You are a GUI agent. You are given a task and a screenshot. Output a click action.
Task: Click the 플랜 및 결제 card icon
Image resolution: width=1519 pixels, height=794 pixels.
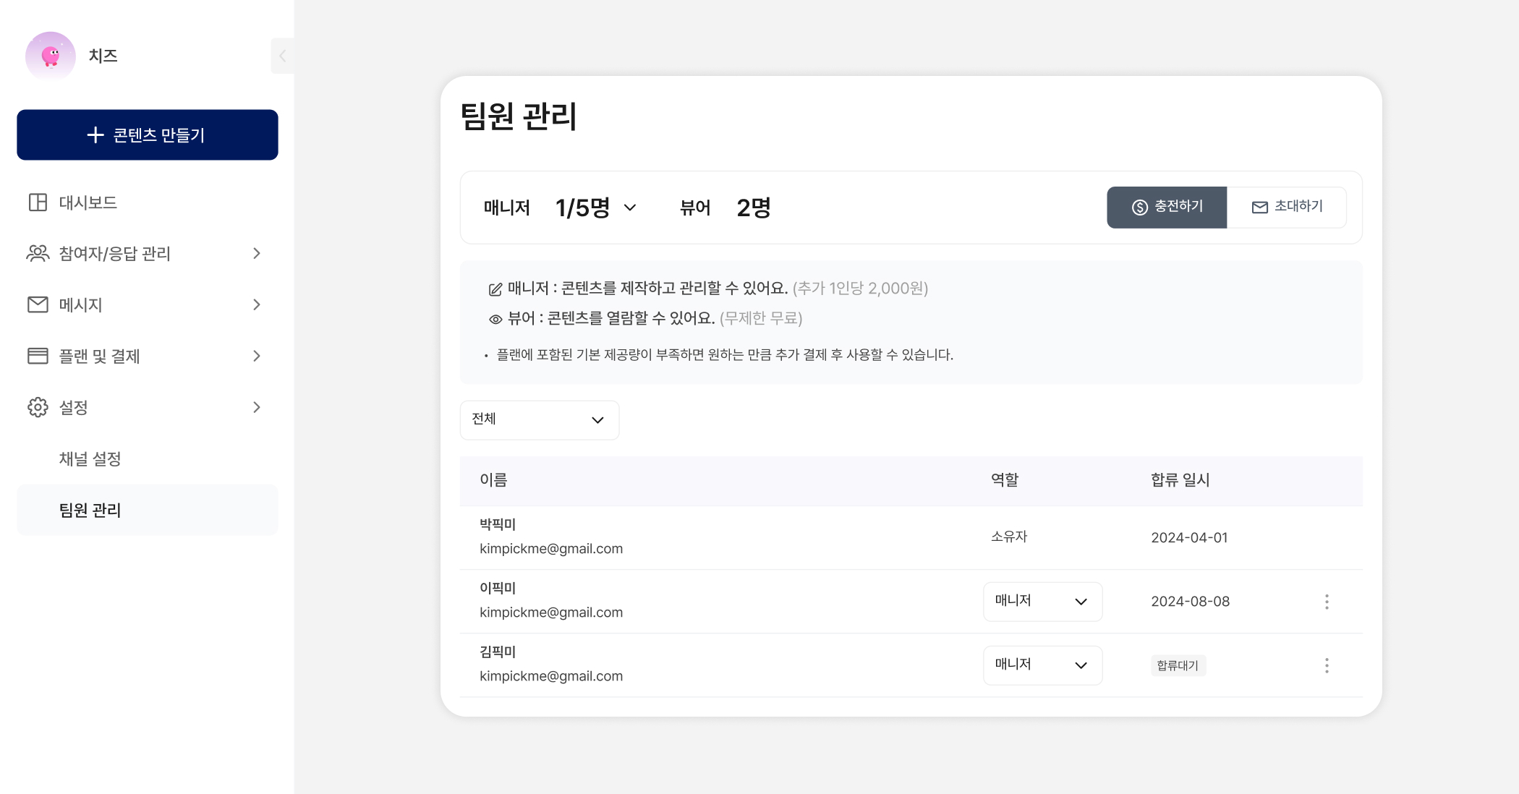pos(38,356)
